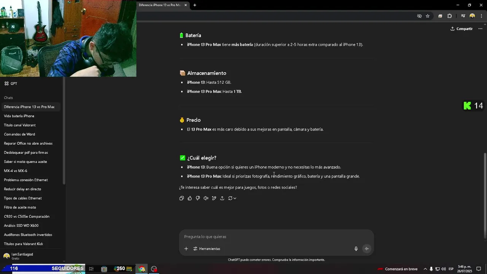Viewport: 487px width, 274px height.
Task: Click the tray microphone icon
Action: pos(431,269)
